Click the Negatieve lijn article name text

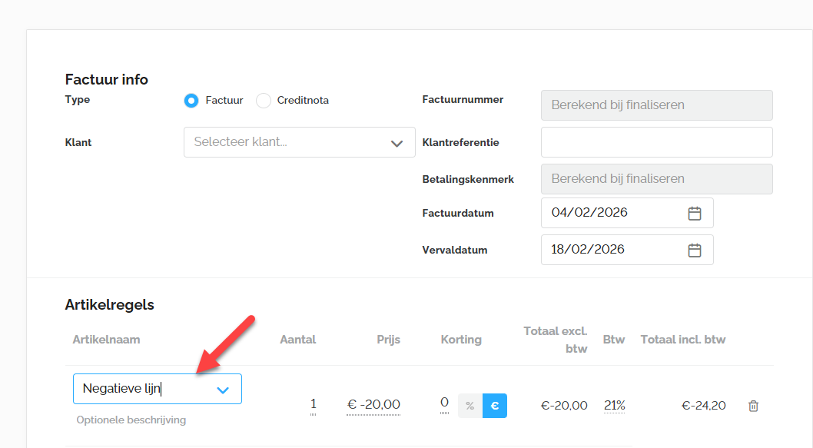pos(121,389)
